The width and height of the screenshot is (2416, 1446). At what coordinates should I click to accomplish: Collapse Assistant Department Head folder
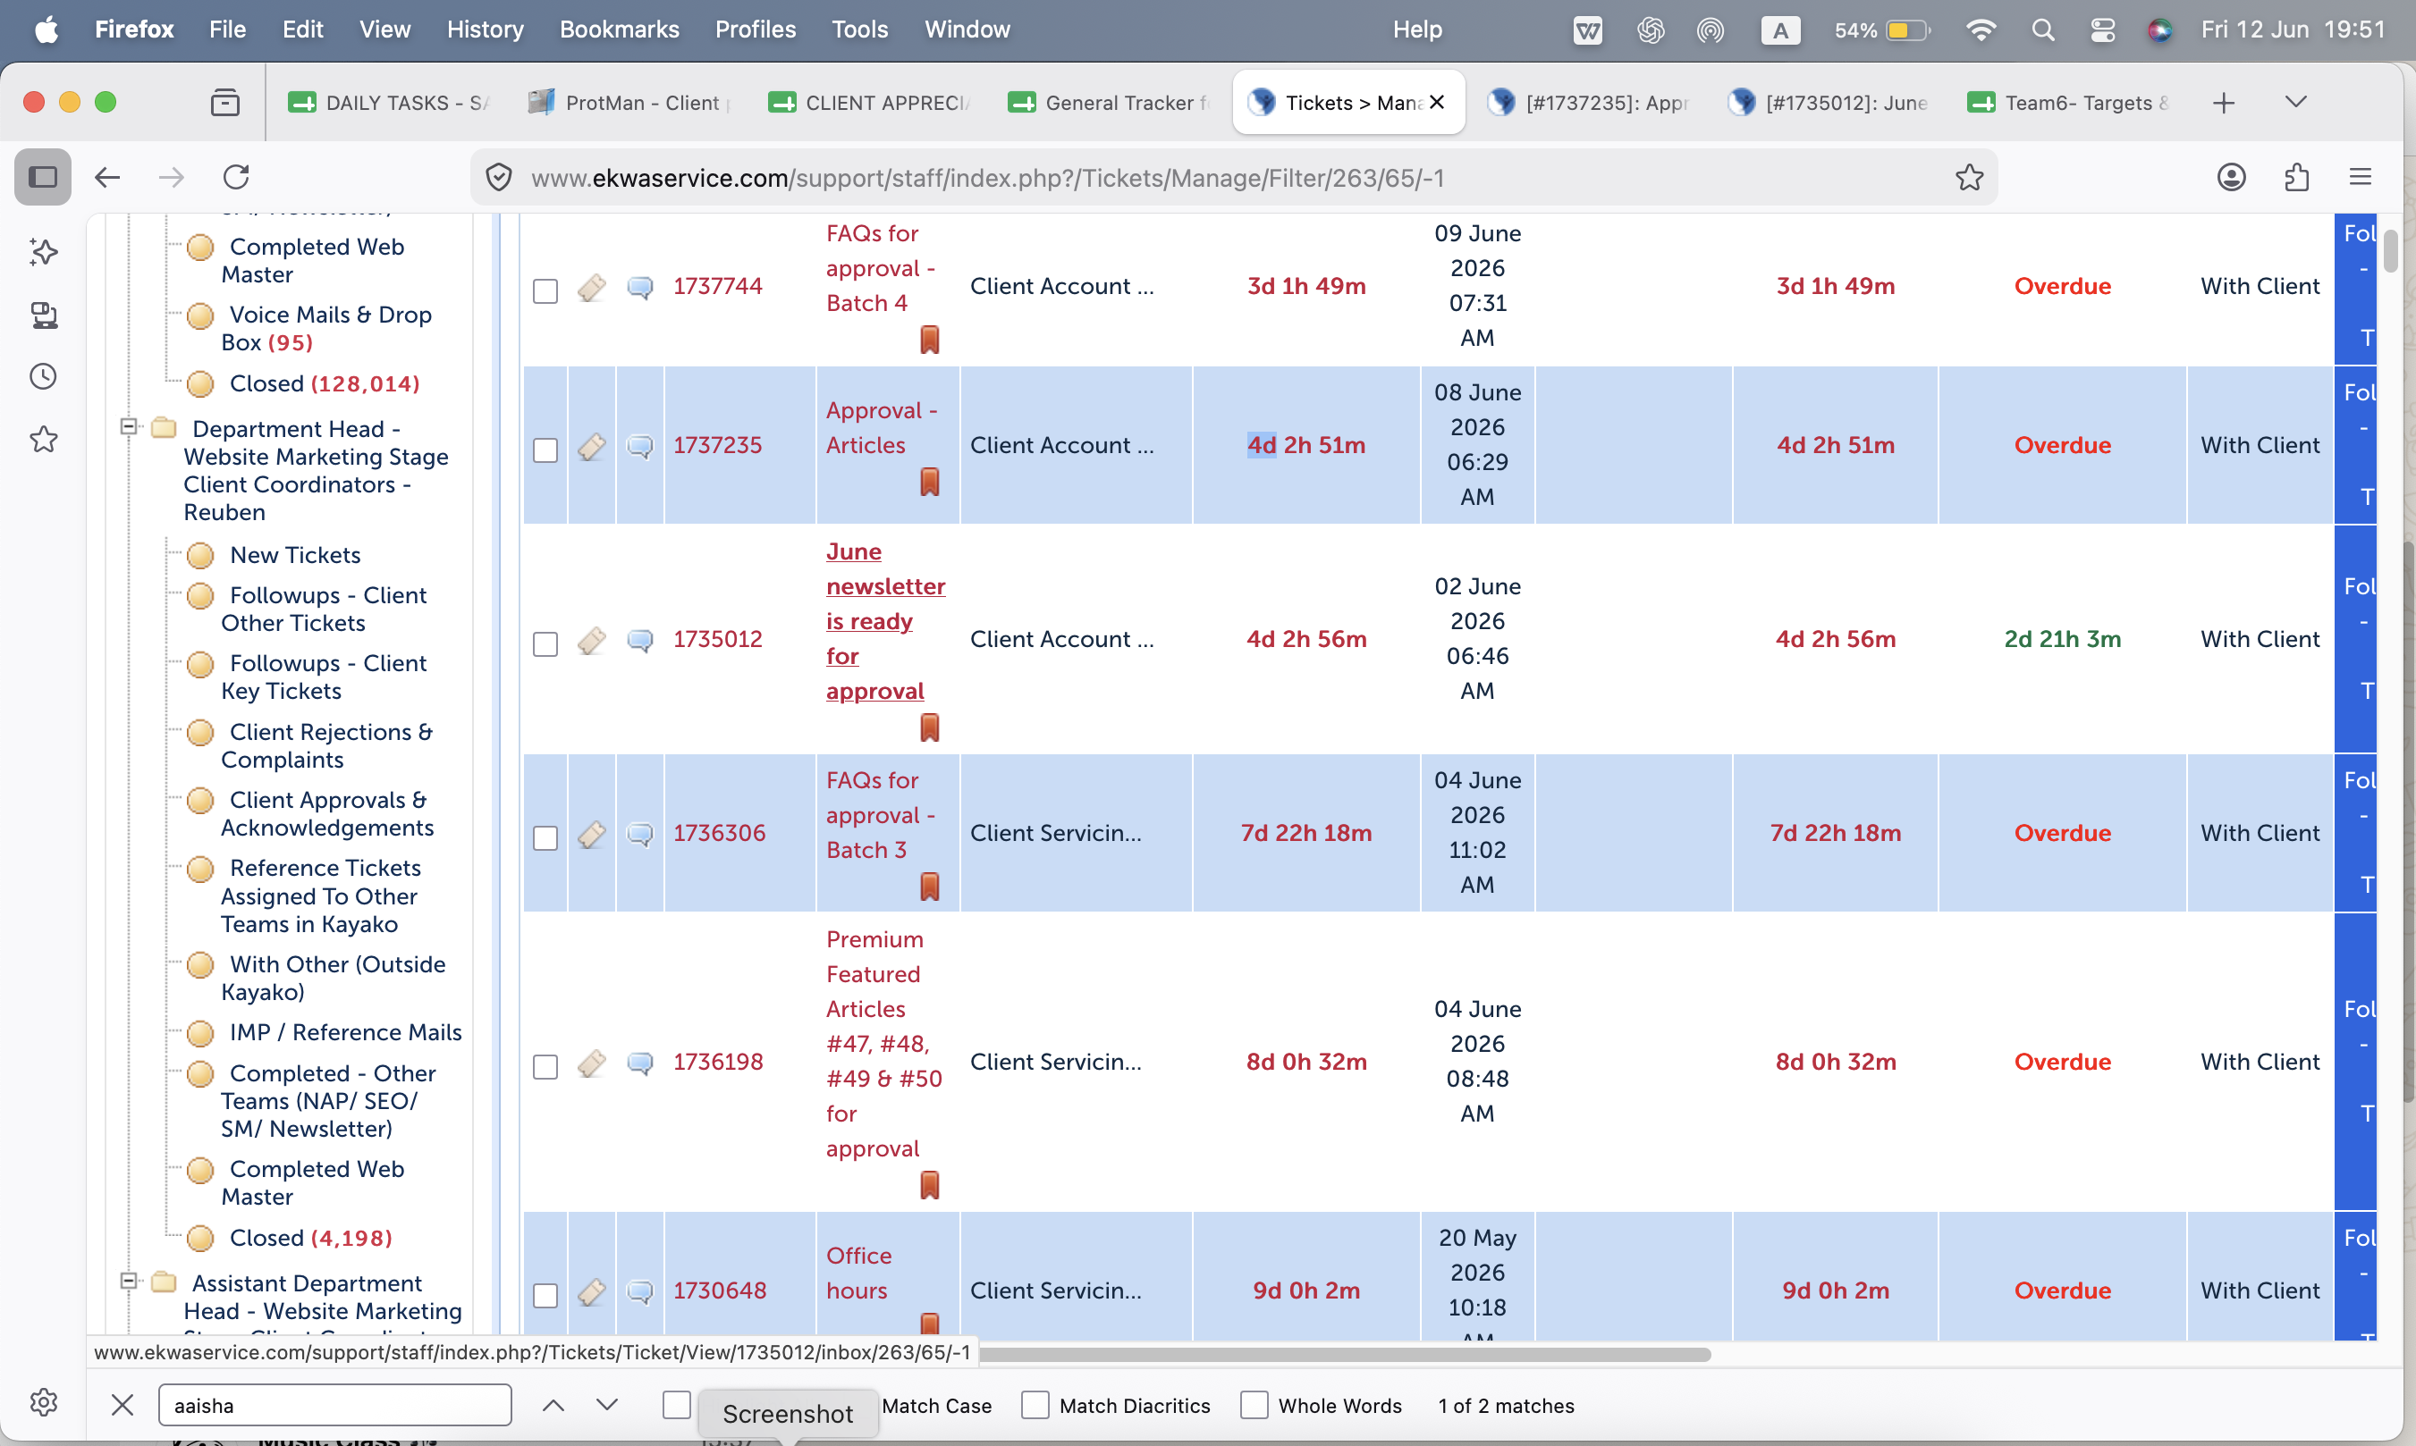coord(128,1282)
